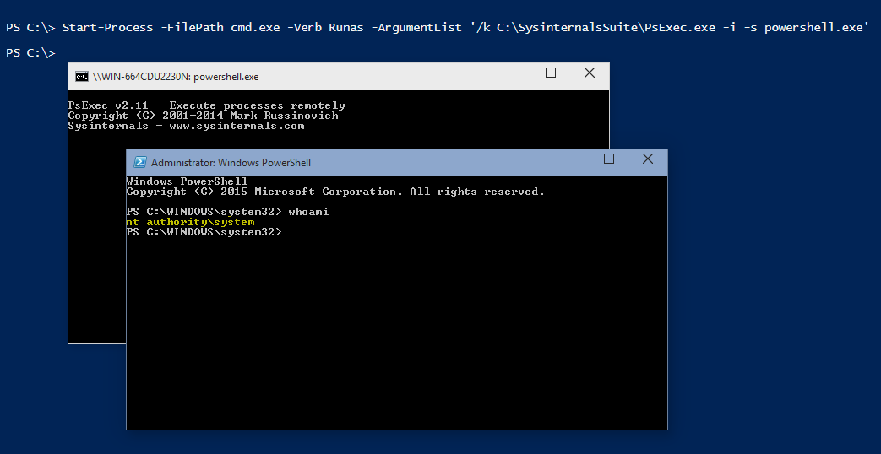Click the cmd icon in PsExec window title bar

click(81, 76)
